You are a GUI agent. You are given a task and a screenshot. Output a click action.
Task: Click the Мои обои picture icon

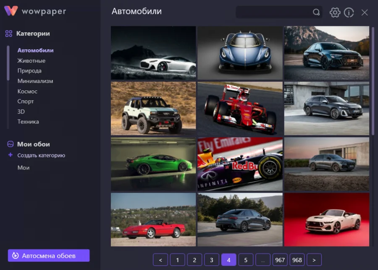coord(10,144)
